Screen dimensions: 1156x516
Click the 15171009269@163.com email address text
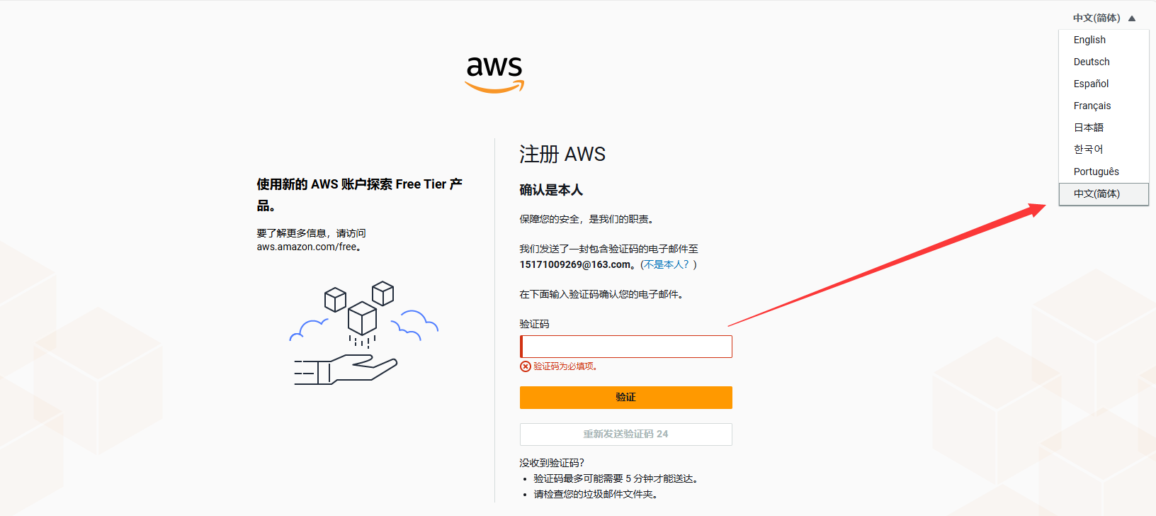575,264
